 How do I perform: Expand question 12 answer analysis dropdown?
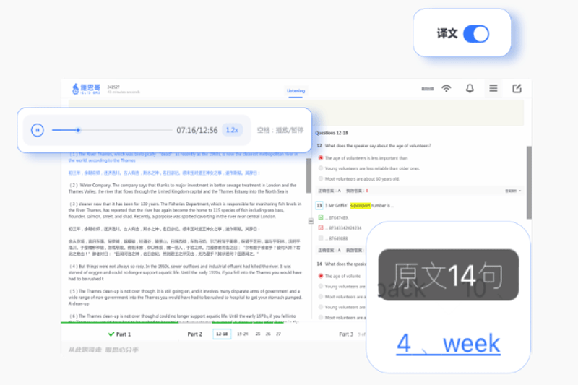click(x=512, y=191)
